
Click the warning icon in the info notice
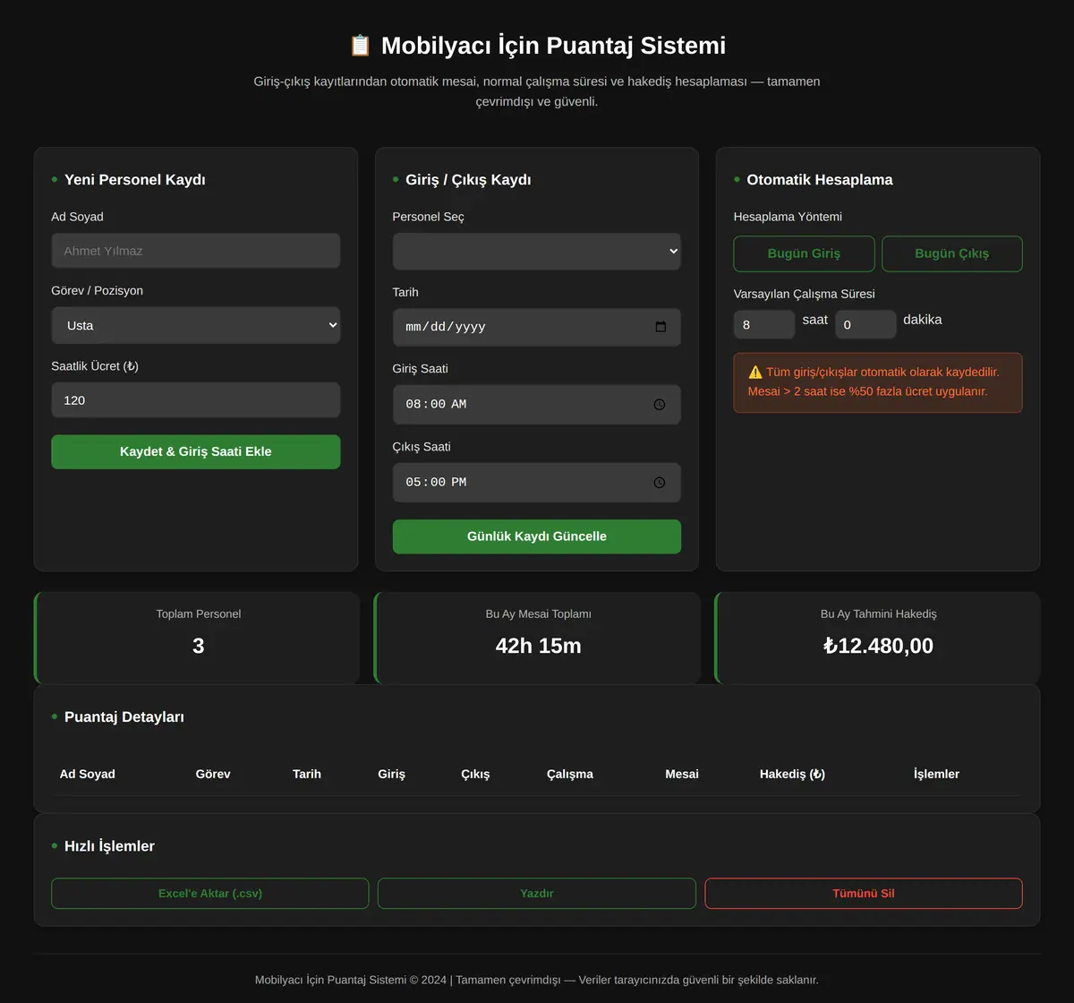coord(755,372)
